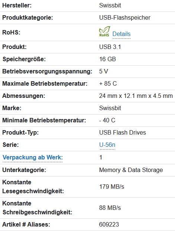The image size is (175, 231).
Task: Click the Memory & Data Storage subcategory value
Action: pyautogui.click(x=131, y=170)
